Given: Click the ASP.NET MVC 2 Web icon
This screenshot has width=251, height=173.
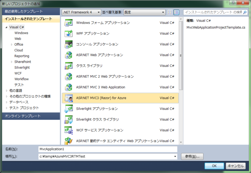Looking at the screenshot, I should pyautogui.click(x=68, y=76).
